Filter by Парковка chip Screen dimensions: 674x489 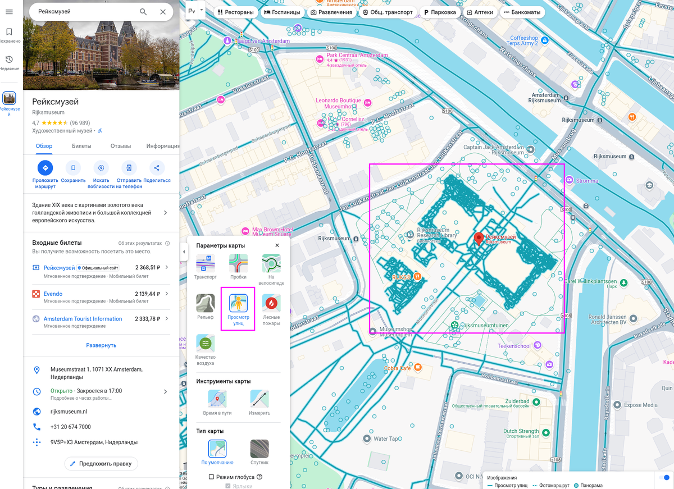440,12
